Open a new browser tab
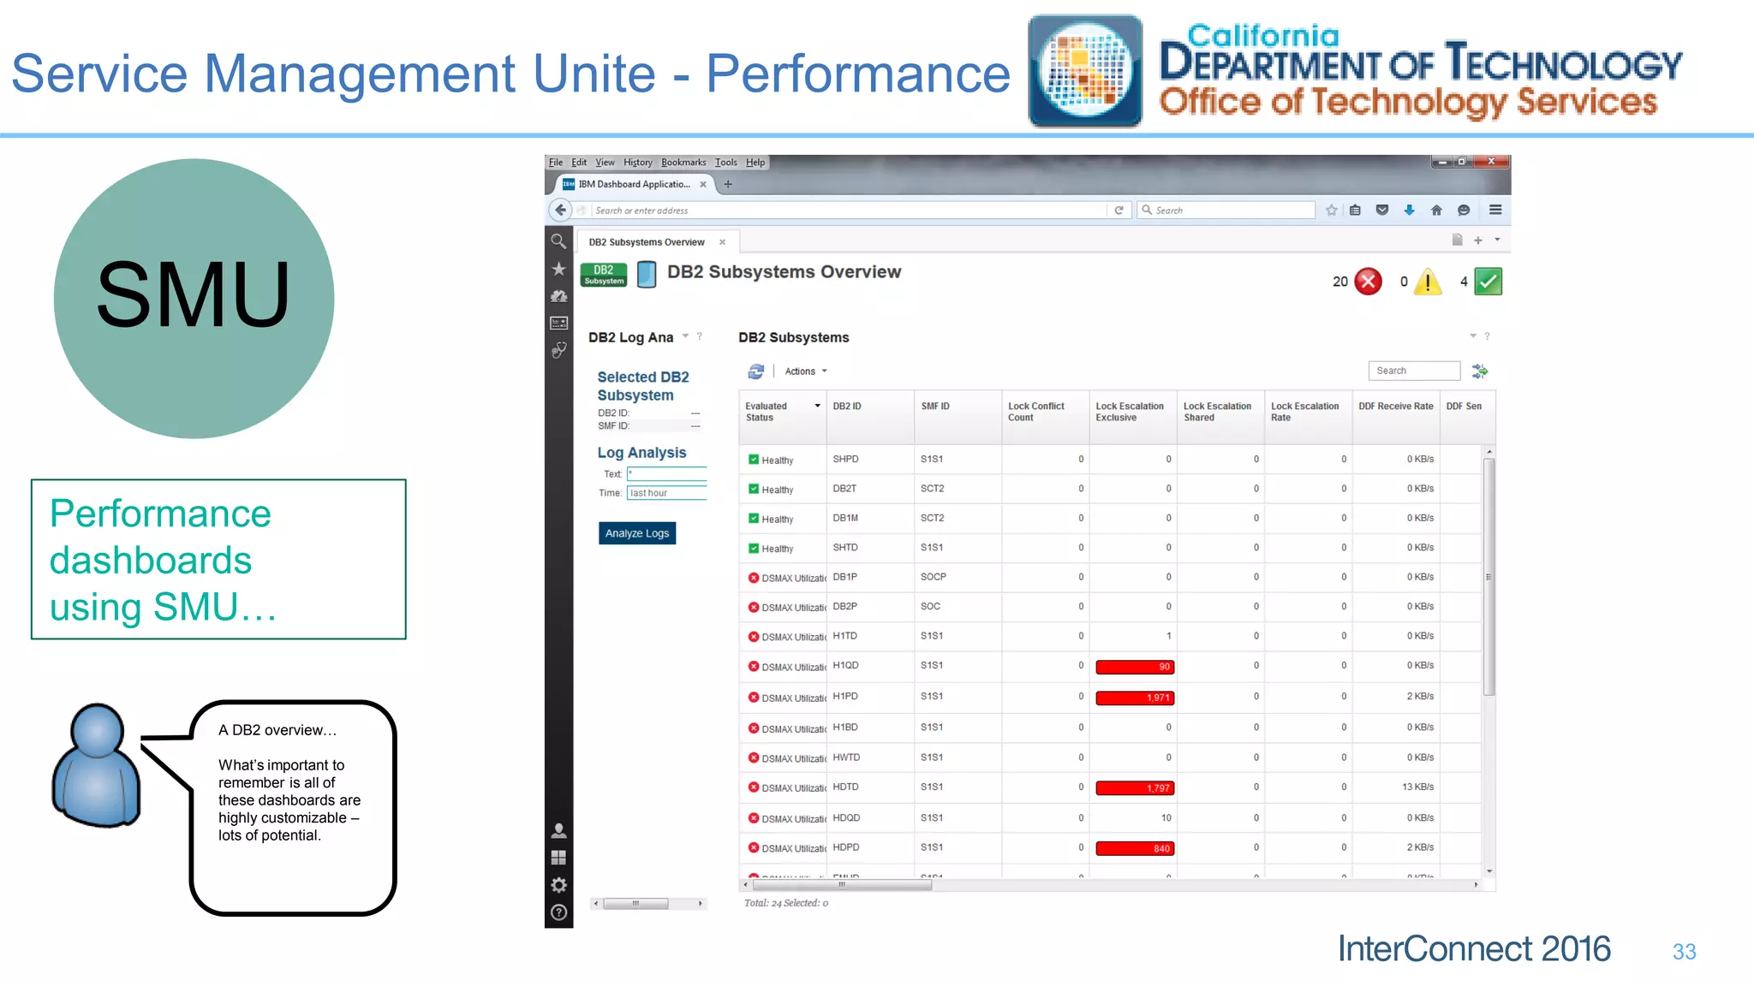The height and width of the screenshot is (986, 1754). click(x=728, y=185)
